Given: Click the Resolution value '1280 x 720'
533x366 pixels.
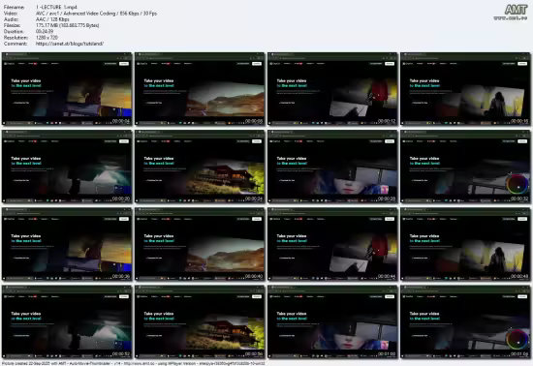Looking at the screenshot, I should (47, 38).
